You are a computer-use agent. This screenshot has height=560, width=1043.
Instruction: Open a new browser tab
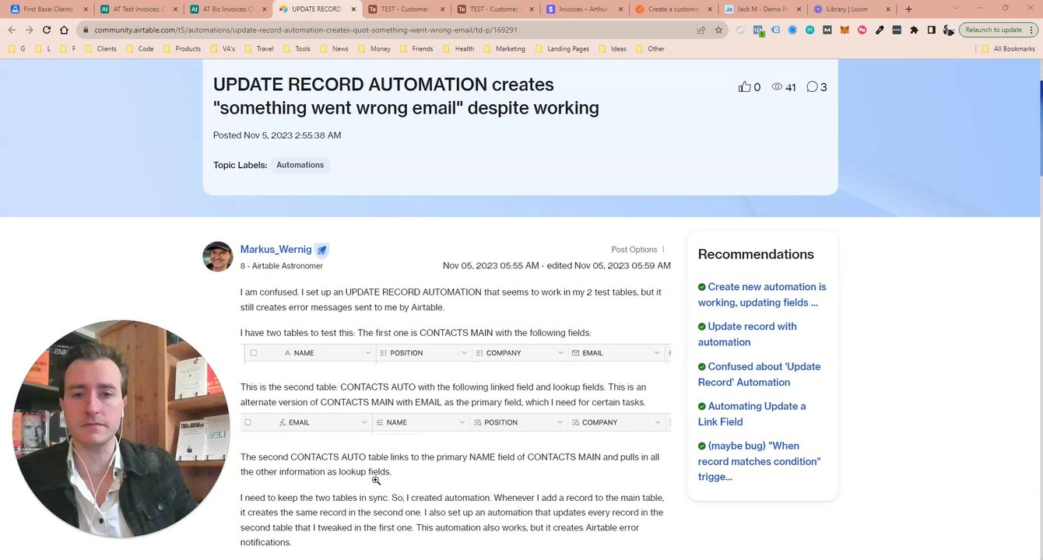908,9
